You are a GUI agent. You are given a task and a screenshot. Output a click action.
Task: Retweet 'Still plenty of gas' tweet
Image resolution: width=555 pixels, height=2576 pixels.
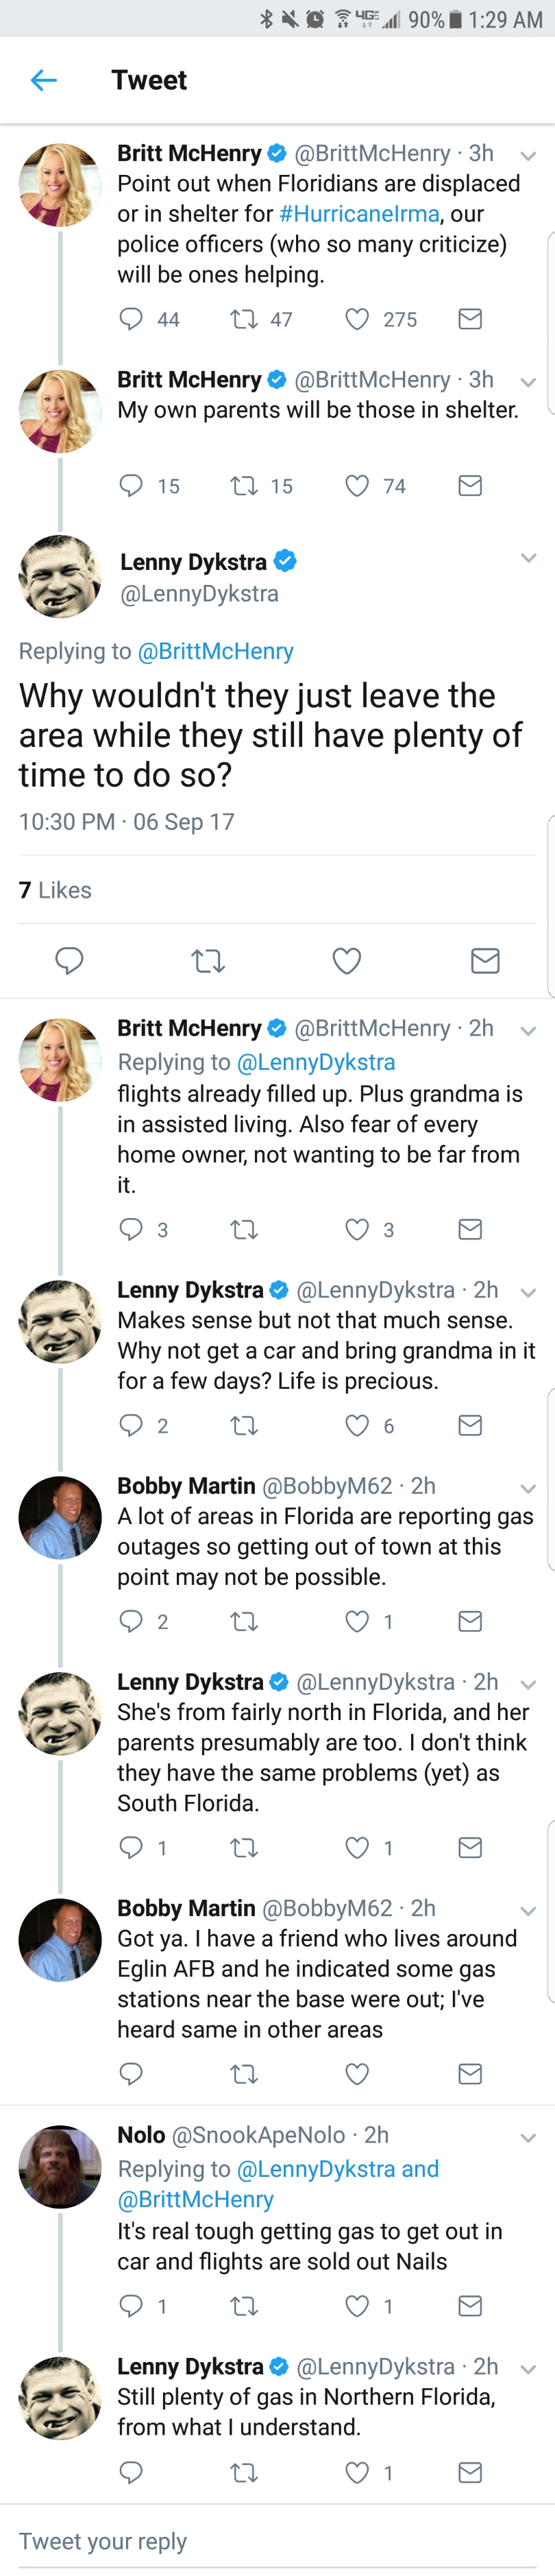pyautogui.click(x=243, y=2472)
